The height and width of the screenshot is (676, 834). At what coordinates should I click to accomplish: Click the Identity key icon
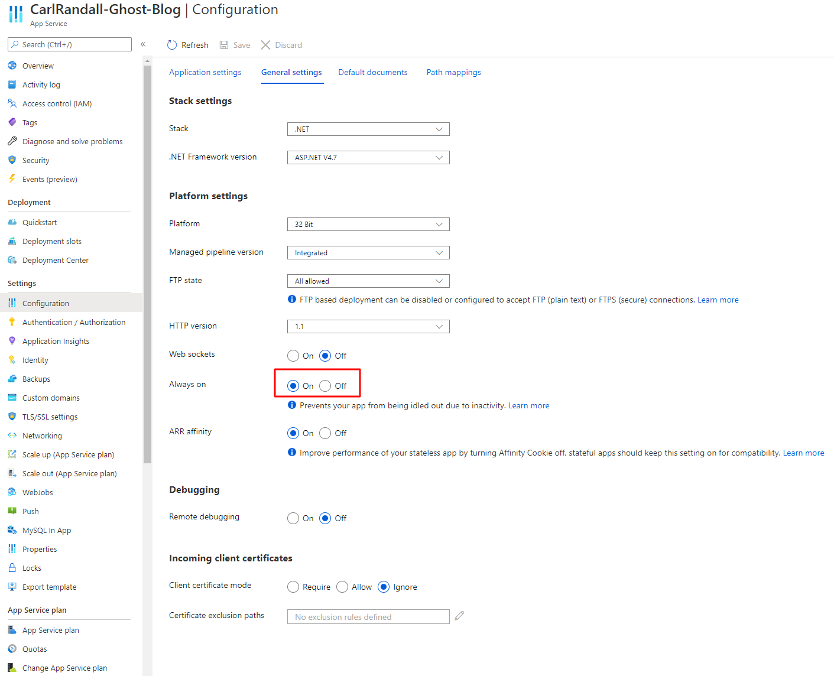point(12,360)
